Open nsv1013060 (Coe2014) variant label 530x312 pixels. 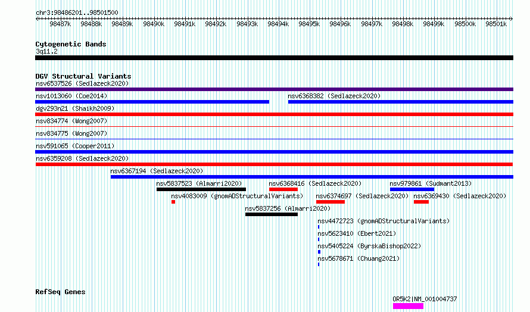tap(71, 96)
